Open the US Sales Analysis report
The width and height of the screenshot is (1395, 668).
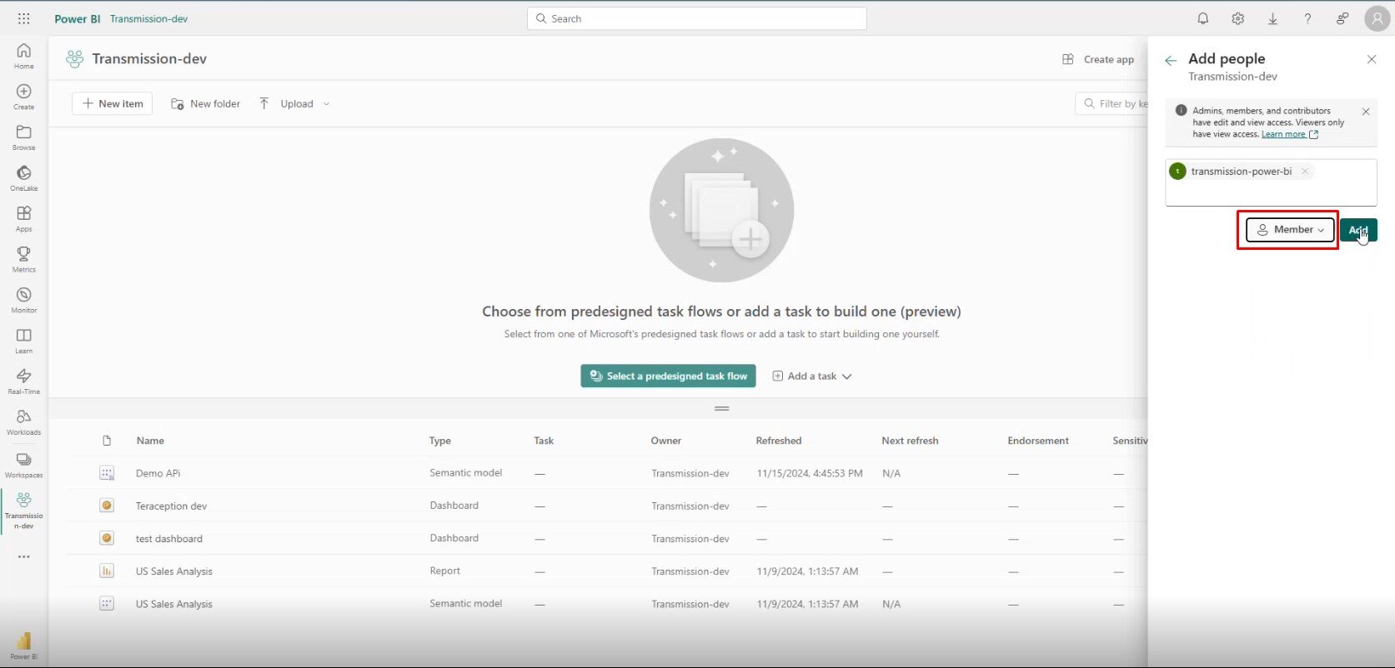click(x=174, y=571)
